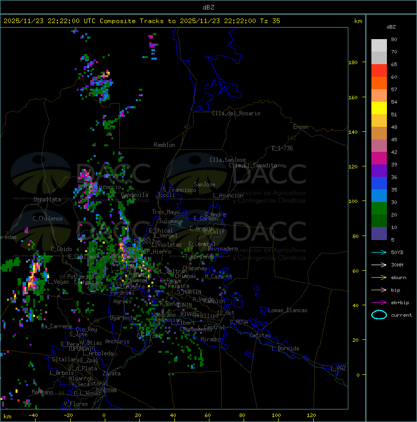Click the 'Tulumaya' map label

click(x=171, y=221)
